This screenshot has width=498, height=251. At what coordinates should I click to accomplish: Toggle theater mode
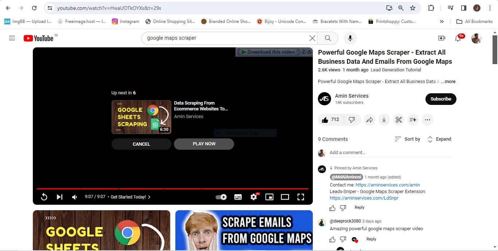pos(285,197)
